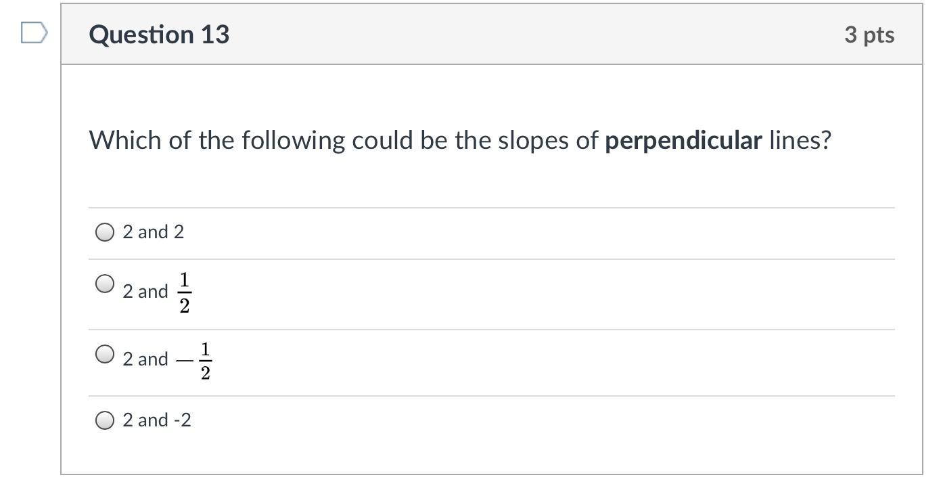Select the "2 and -2" radio button
The image size is (943, 488).
pos(105,420)
